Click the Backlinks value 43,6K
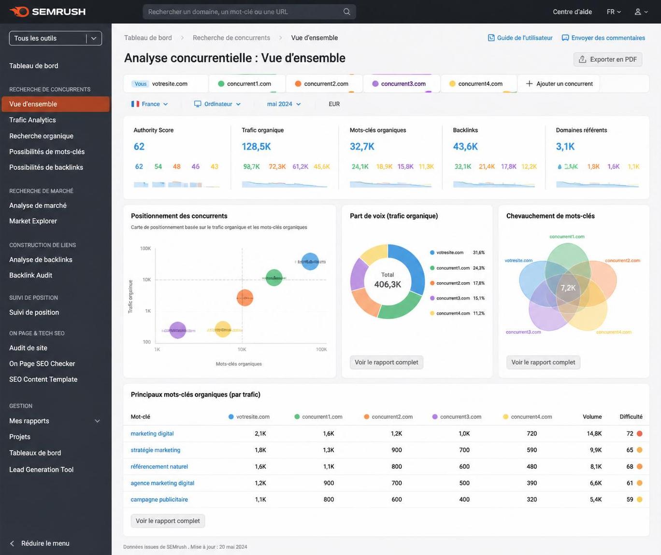This screenshot has width=661, height=555. 465,146
